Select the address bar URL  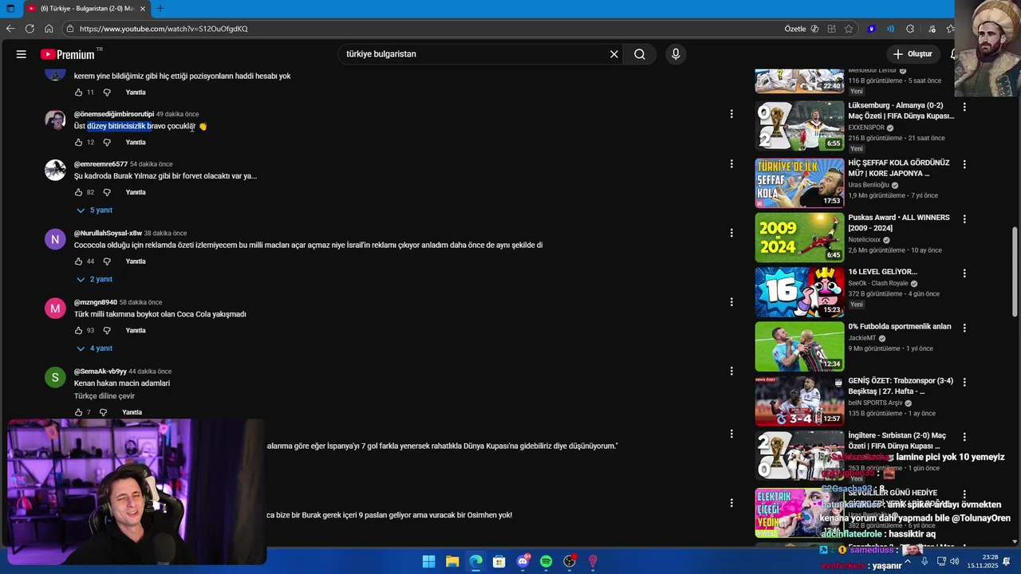click(164, 29)
